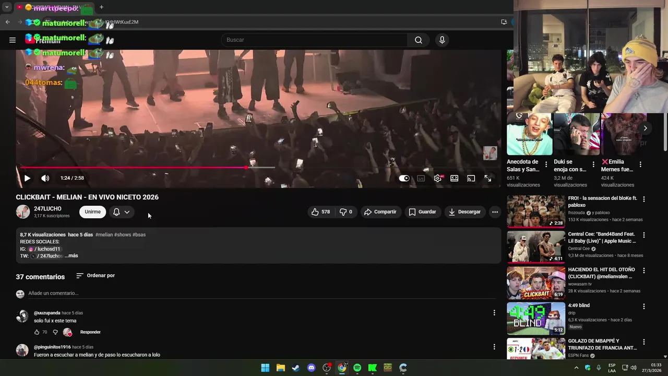Like the video with 578 likes

[x=320, y=211]
